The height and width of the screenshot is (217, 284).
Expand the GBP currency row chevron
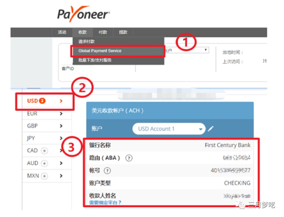click(x=61, y=126)
